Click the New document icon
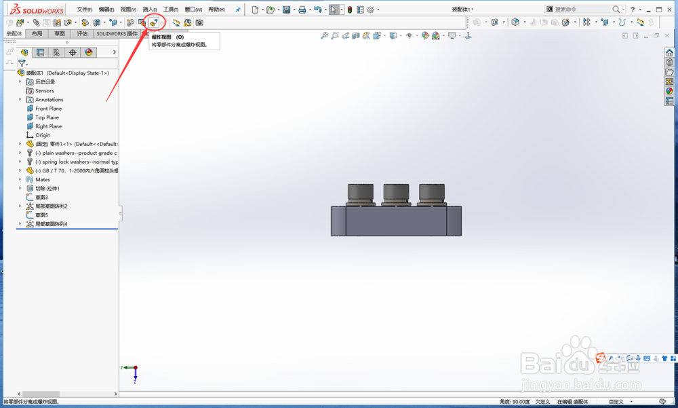This screenshot has height=408, width=678. 255,10
